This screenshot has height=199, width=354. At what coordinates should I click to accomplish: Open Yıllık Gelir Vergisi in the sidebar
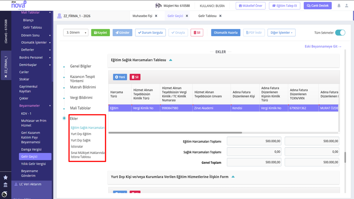pos(34,164)
